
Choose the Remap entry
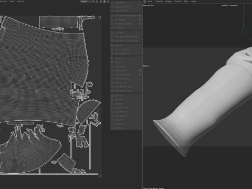pos(126,128)
